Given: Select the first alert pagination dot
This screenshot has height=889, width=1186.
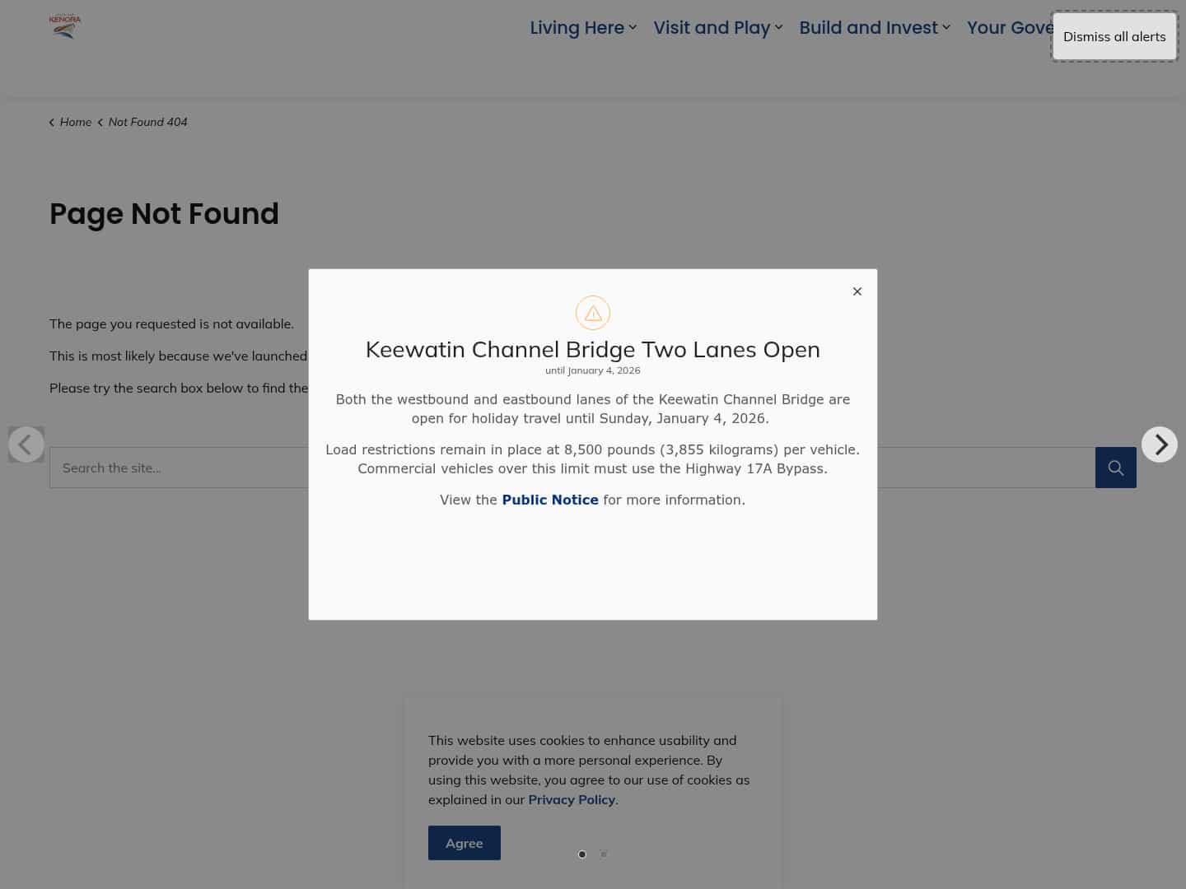Looking at the screenshot, I should 582,854.
